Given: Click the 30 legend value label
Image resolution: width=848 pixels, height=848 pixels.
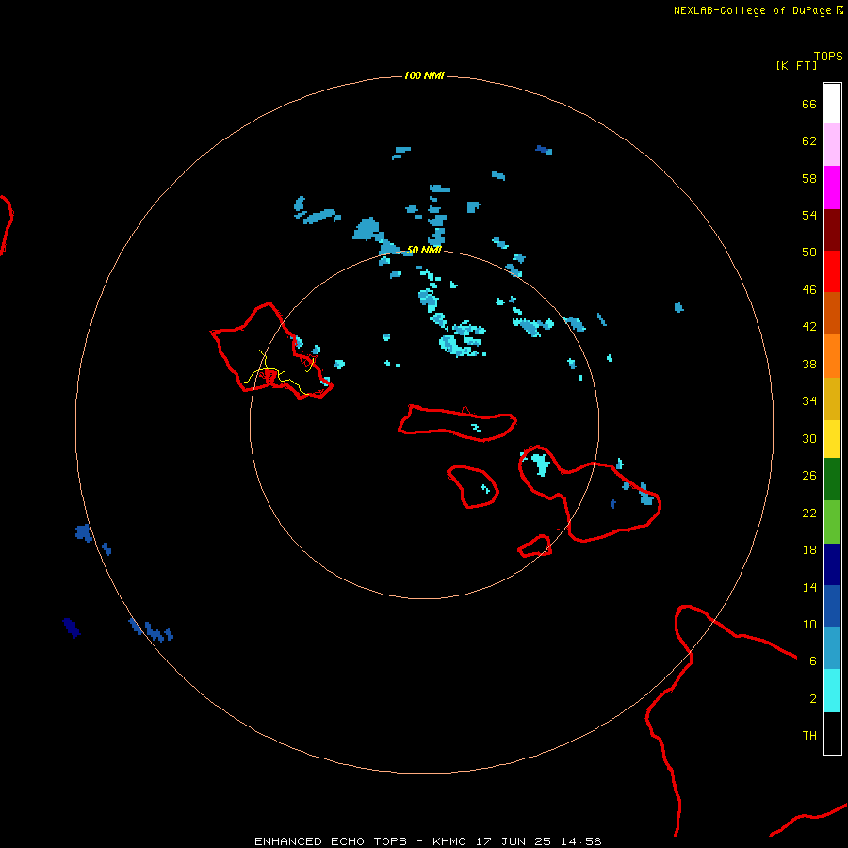Looking at the screenshot, I should tap(809, 438).
